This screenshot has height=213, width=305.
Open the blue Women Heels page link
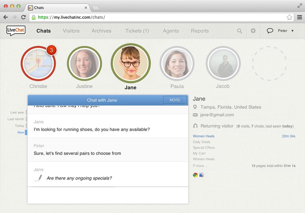tap(203, 136)
